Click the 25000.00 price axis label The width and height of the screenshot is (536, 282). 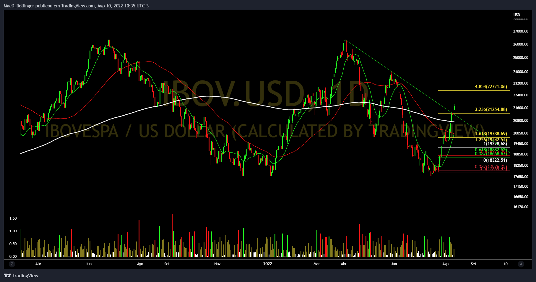pyautogui.click(x=521, y=58)
